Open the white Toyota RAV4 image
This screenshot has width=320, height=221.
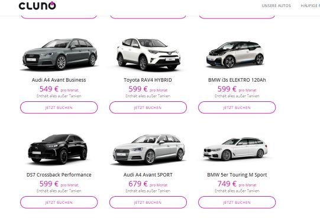[148, 54]
